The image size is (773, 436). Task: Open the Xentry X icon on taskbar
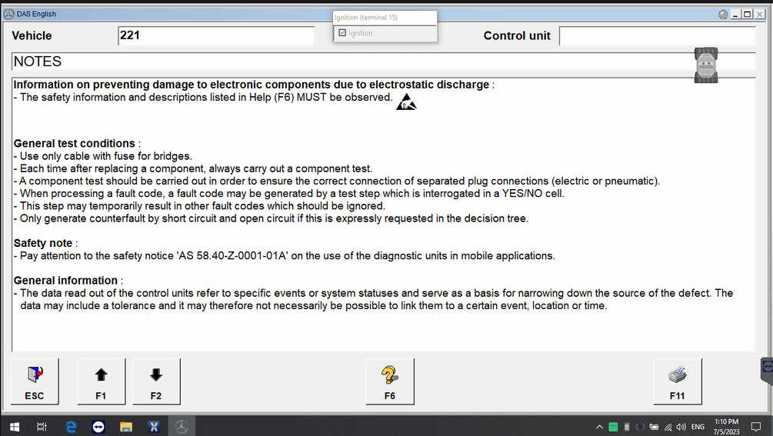[x=154, y=427]
